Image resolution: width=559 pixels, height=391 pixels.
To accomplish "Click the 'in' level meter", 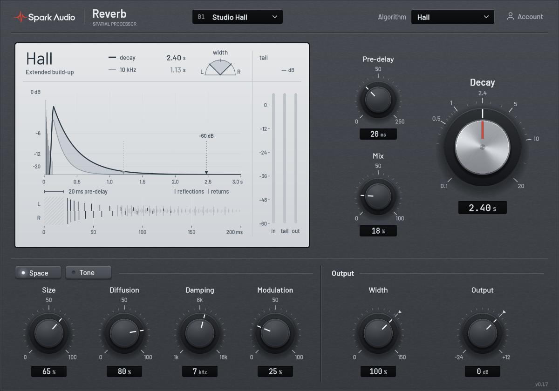I will (273, 158).
